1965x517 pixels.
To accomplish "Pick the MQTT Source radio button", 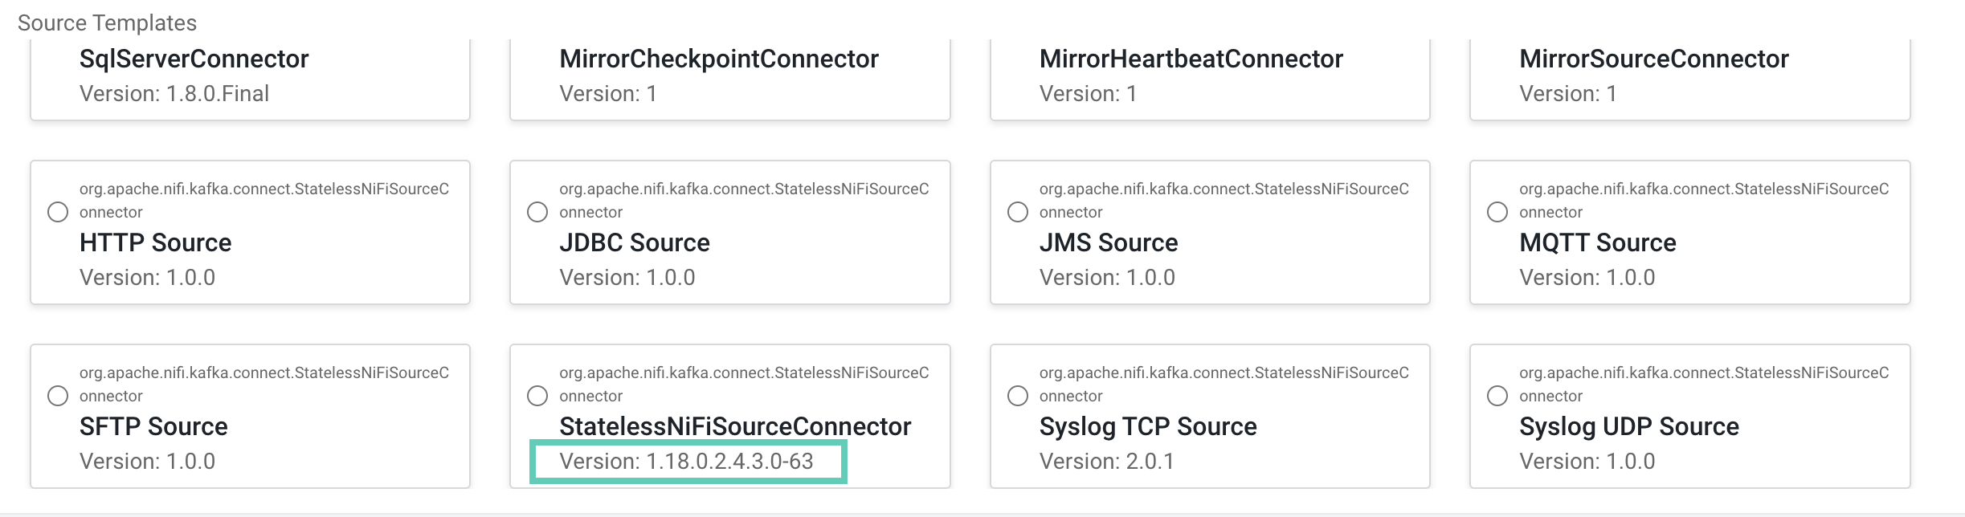I will point(1497,212).
